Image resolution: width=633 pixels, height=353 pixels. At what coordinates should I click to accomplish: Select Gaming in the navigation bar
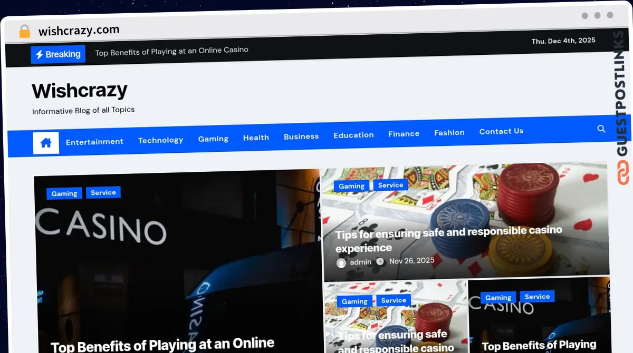pos(213,139)
